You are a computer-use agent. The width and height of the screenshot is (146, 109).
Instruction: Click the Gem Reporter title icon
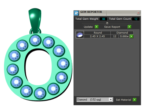(76, 13)
